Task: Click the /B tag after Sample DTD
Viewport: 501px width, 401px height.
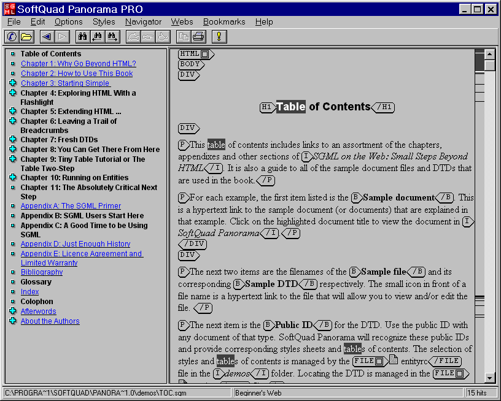Action: (308, 284)
